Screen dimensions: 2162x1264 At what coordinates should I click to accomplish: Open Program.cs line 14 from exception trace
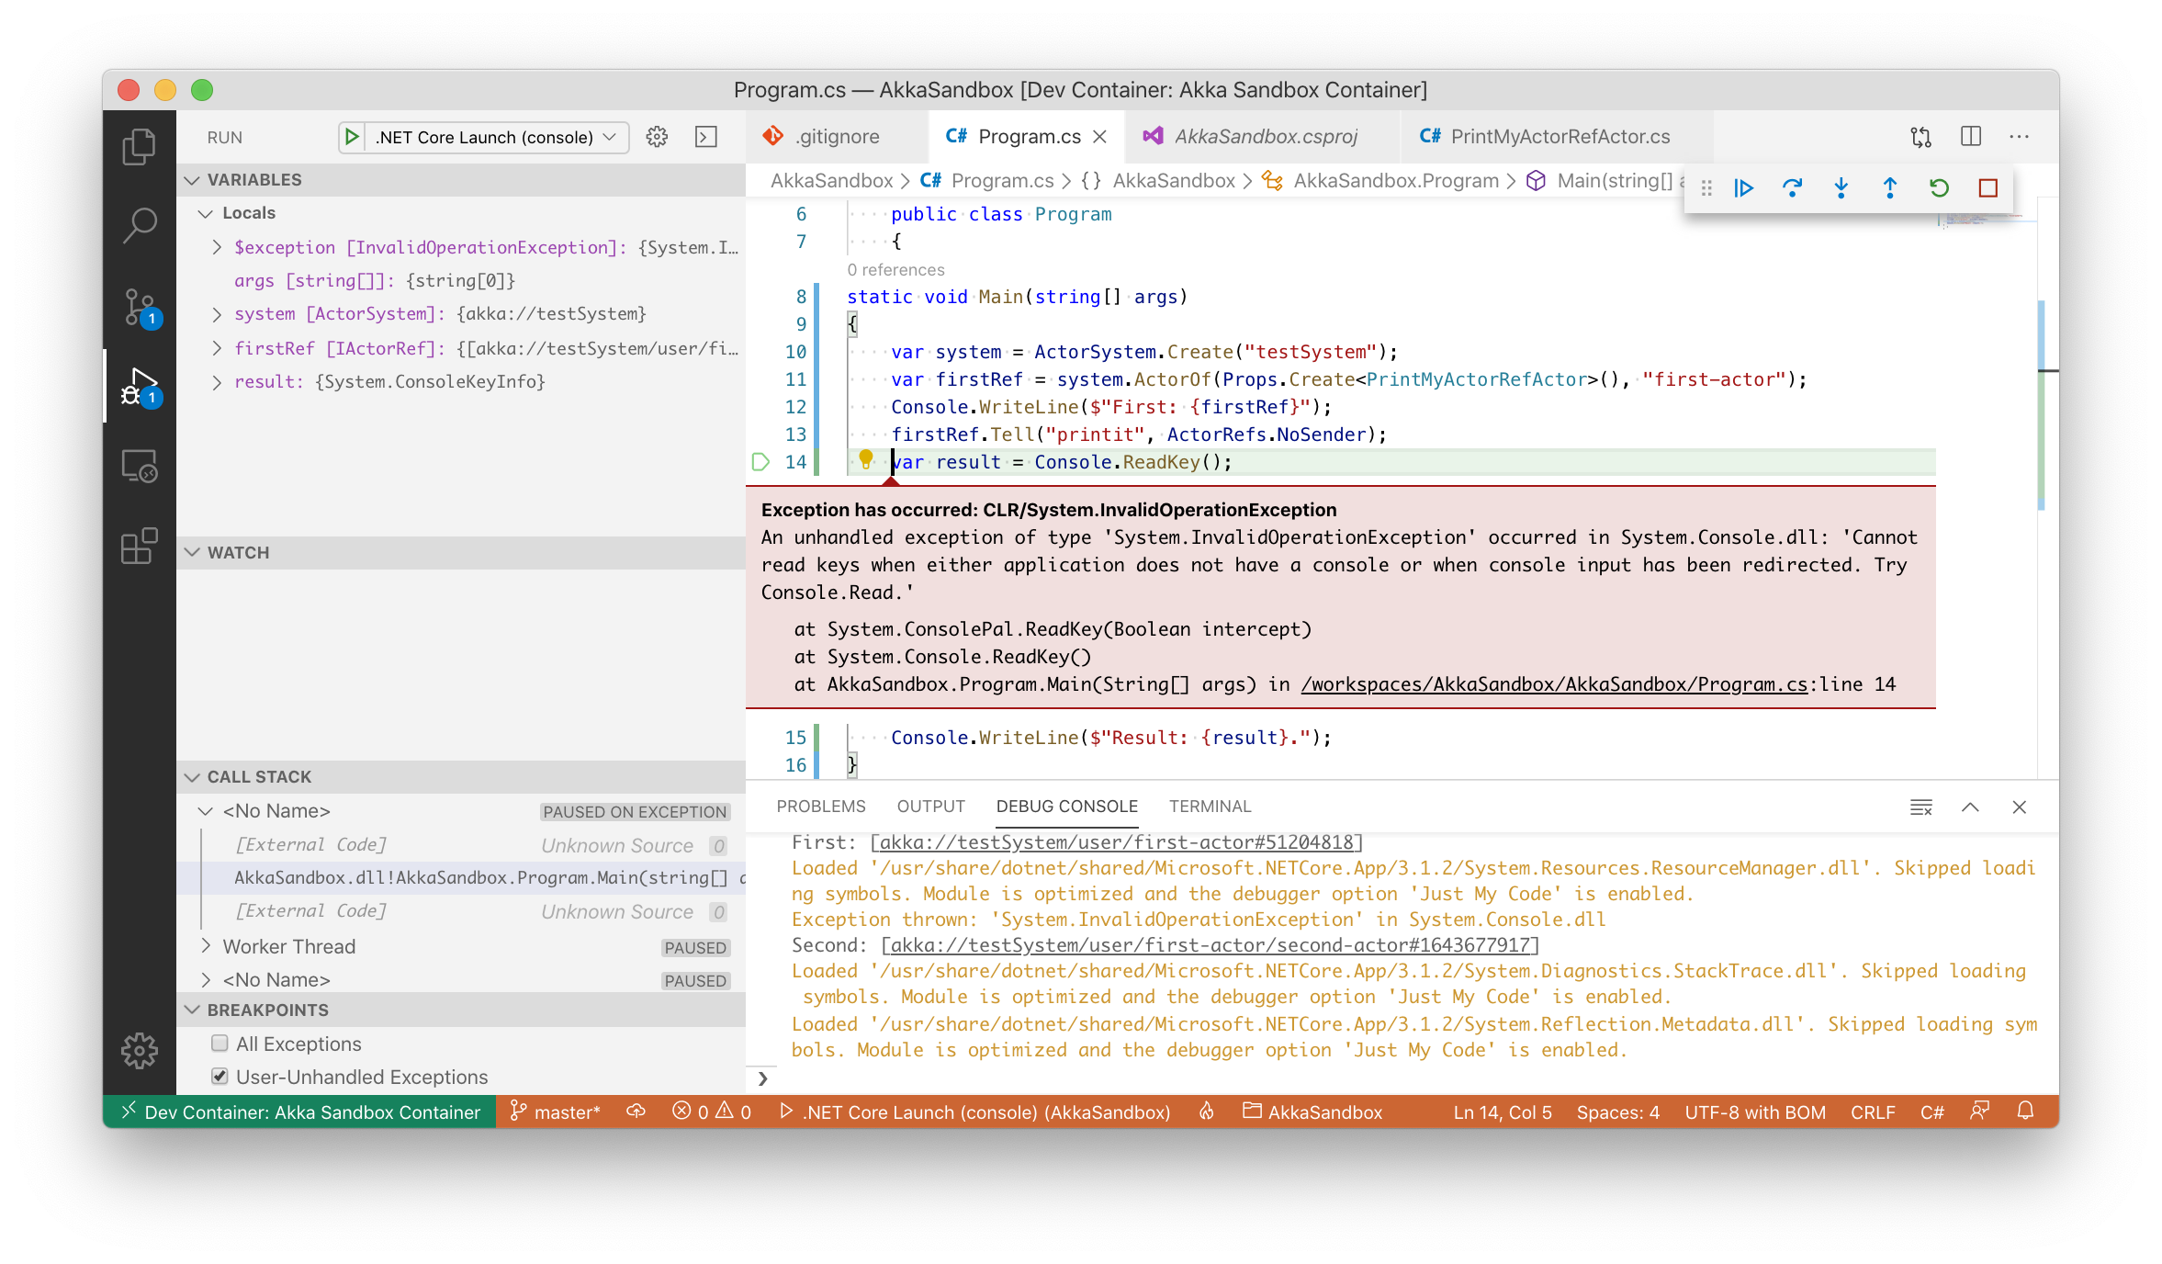click(1552, 684)
